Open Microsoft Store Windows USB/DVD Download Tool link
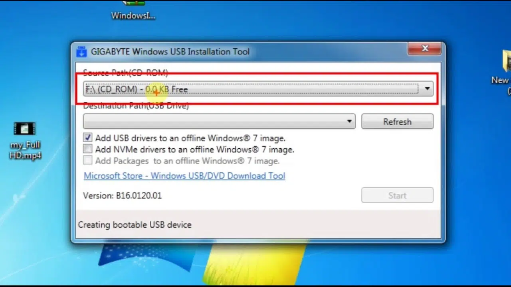The height and width of the screenshot is (287, 511). click(184, 176)
